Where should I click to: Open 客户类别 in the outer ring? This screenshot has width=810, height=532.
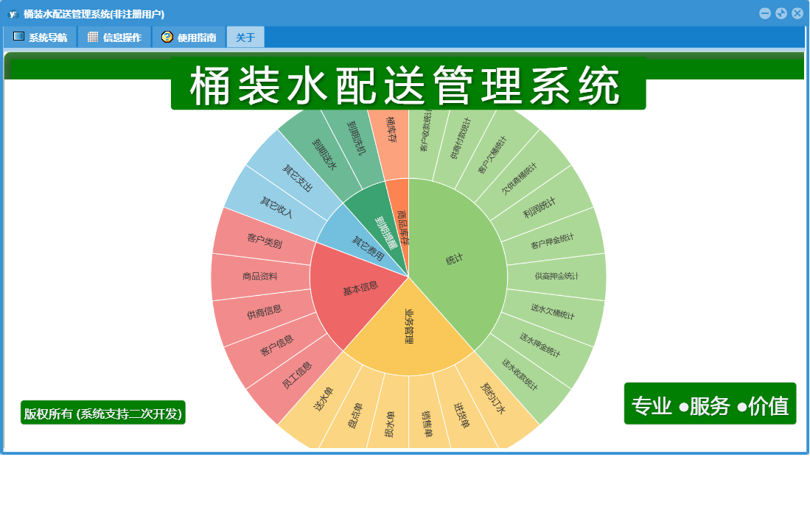point(265,240)
